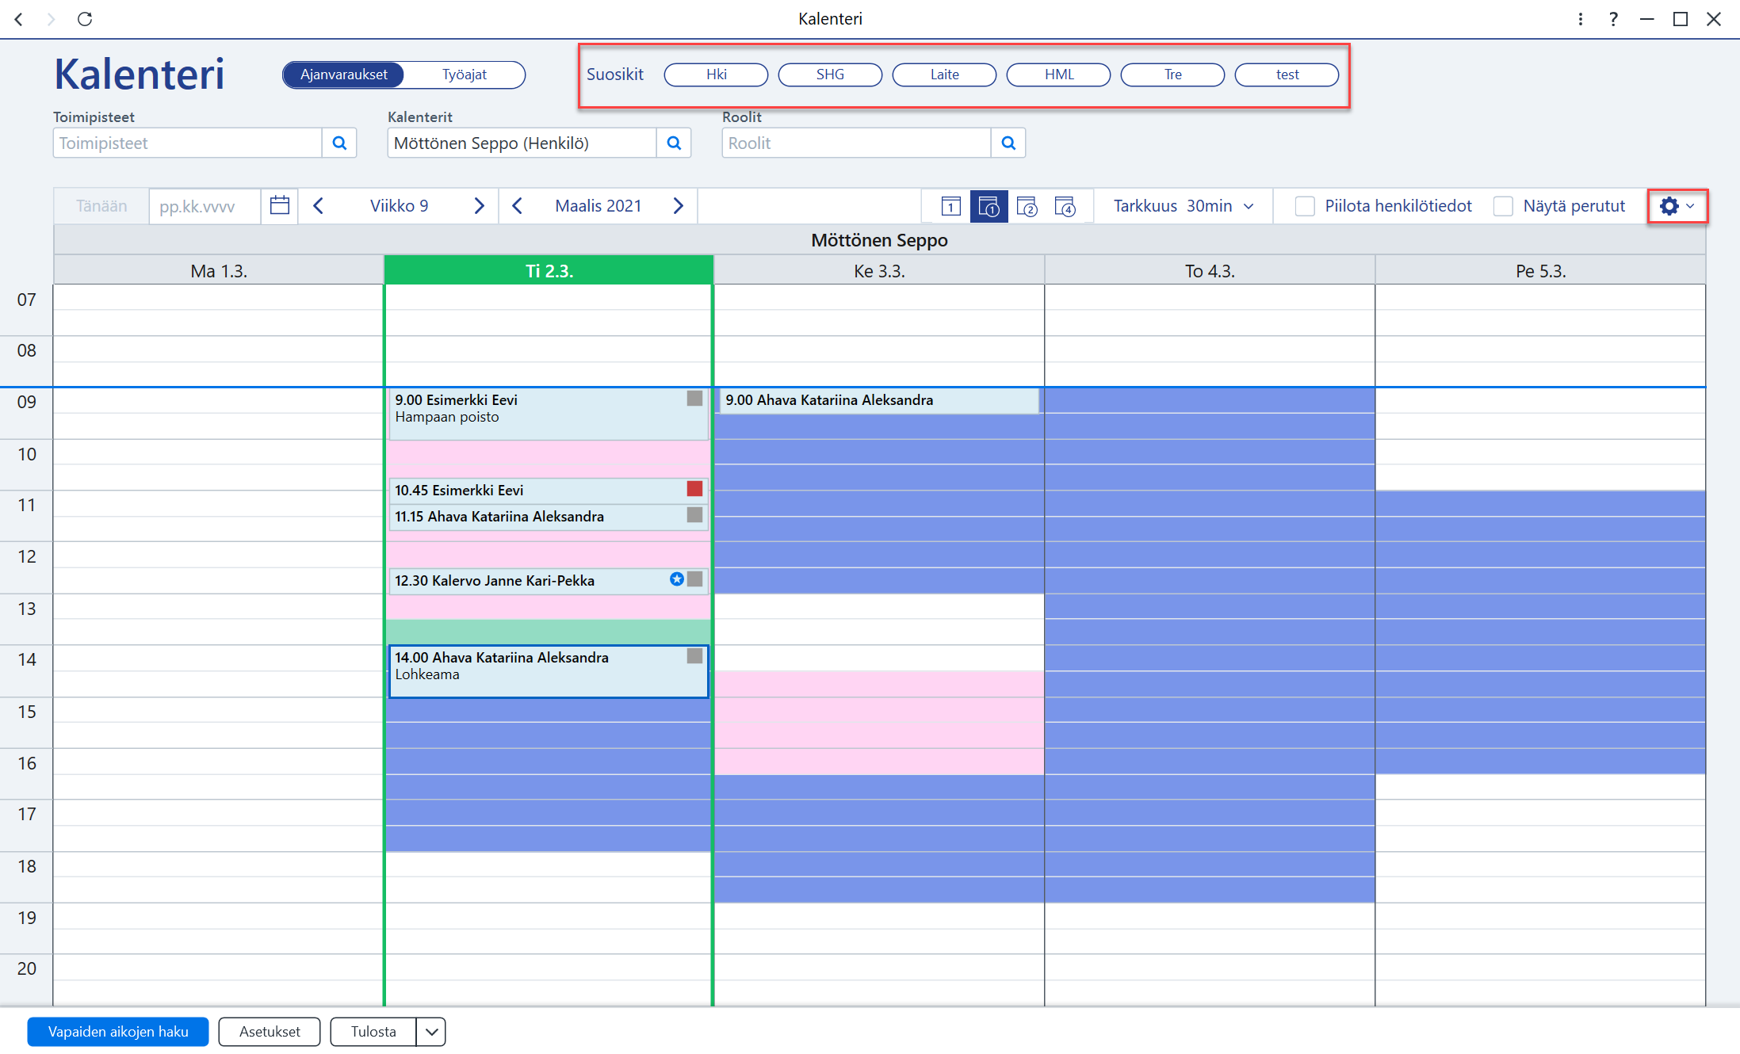Screen dimensions: 1740x1054
Task: Switch to the four-week view icon
Action: click(x=1065, y=207)
